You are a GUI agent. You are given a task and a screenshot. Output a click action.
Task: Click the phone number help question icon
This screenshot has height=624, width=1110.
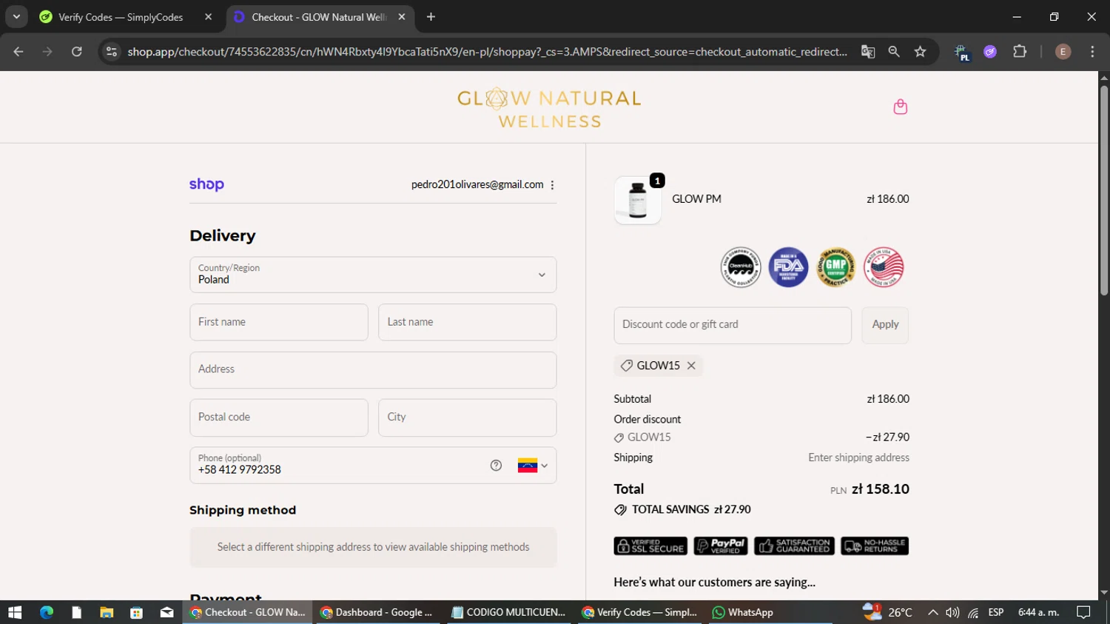(x=496, y=466)
